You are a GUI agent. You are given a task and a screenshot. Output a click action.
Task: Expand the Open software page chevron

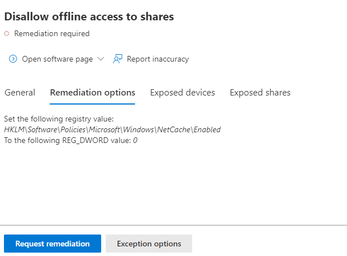101,59
